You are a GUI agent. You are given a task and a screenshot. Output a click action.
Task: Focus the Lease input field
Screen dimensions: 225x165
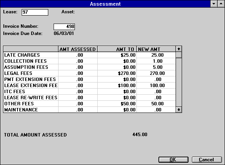(35, 12)
